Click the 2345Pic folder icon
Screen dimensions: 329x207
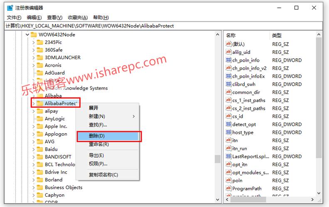(39, 42)
